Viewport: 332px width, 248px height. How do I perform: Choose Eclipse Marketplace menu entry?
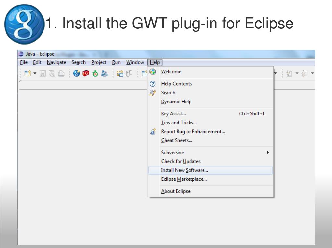[184, 179]
